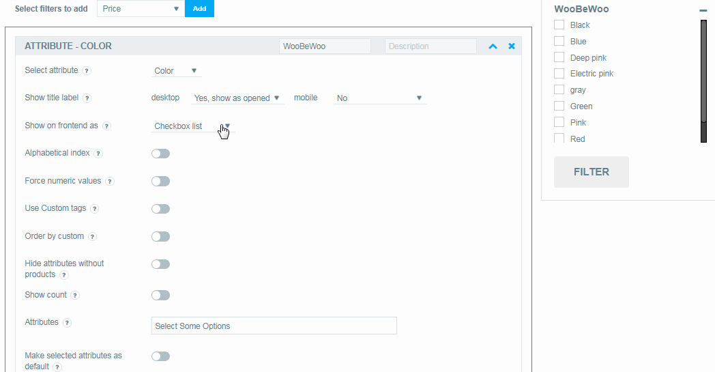Check the Green color checkbox
Screen dimensions: 715x372
point(559,106)
